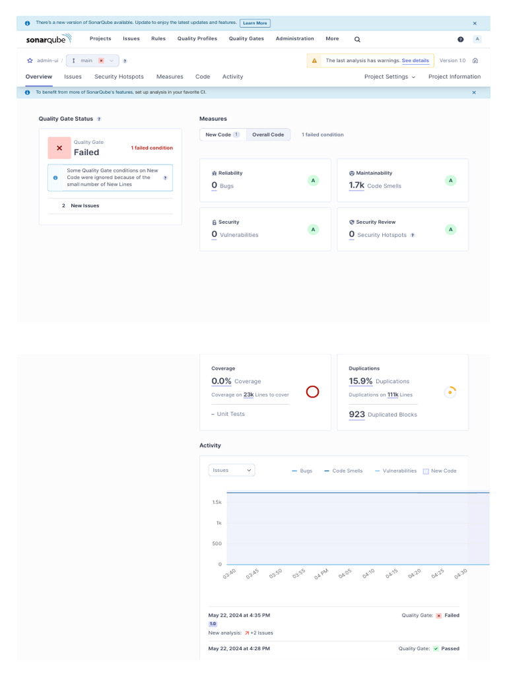Go to the Quality Profiles menu
507x676 pixels.
[197, 39]
